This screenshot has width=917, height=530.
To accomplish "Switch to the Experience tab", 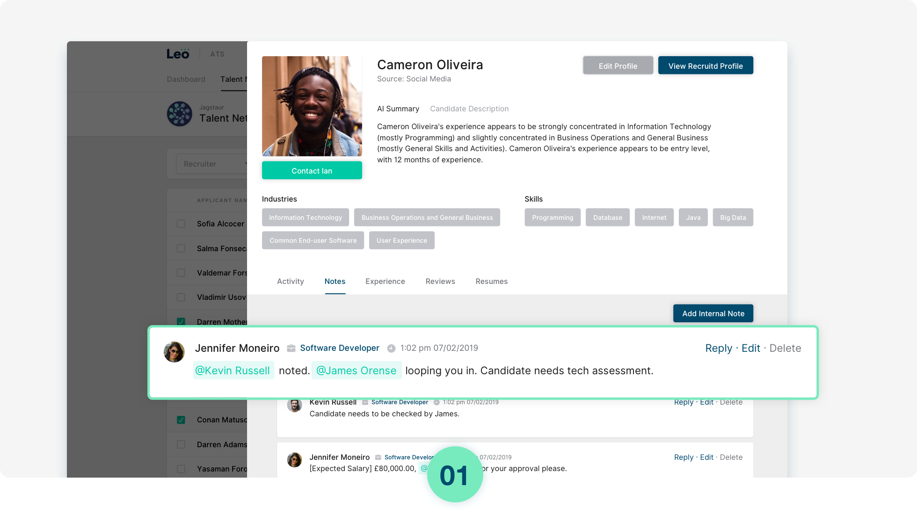I will click(x=385, y=281).
